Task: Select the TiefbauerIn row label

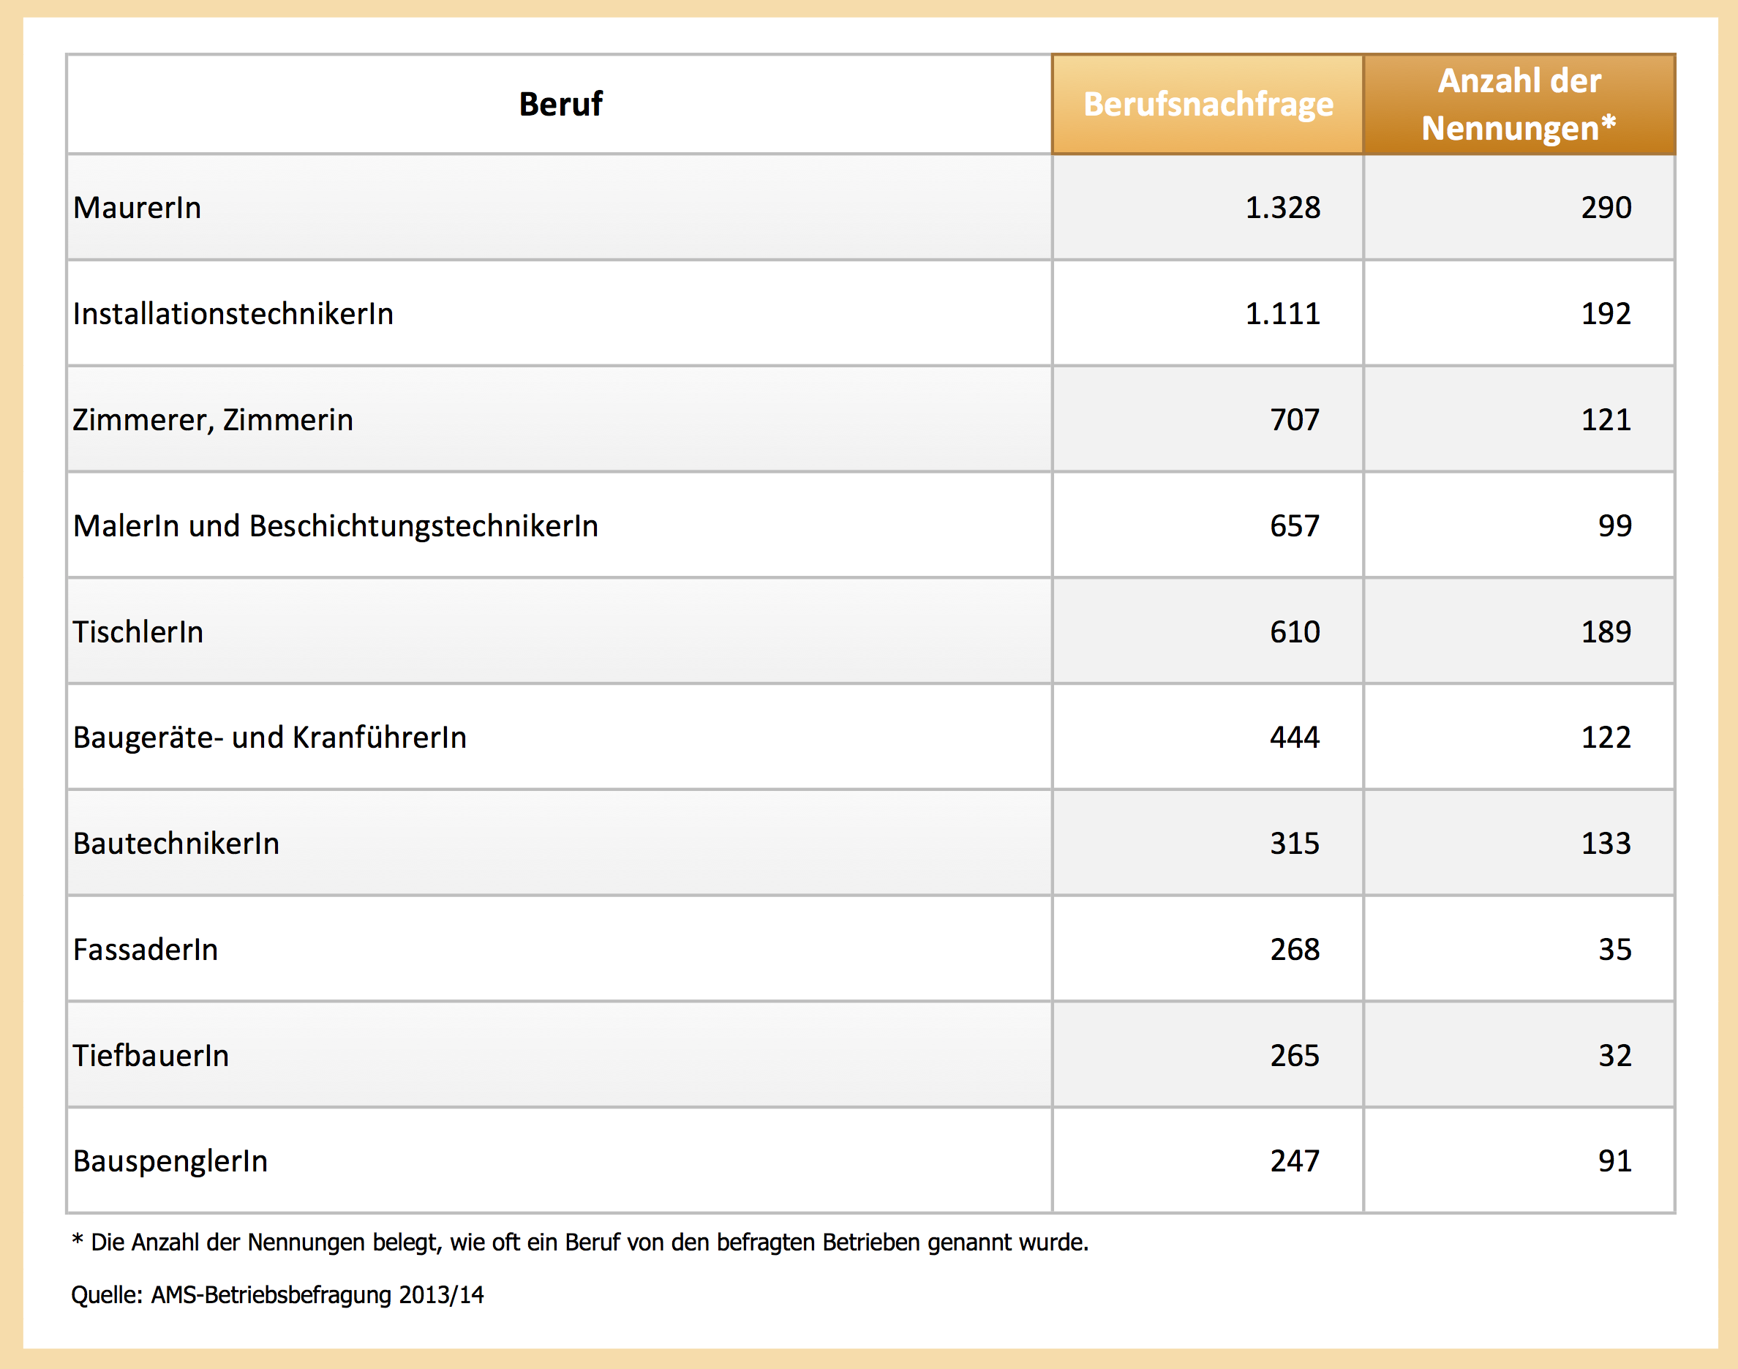Action: click(x=151, y=1056)
